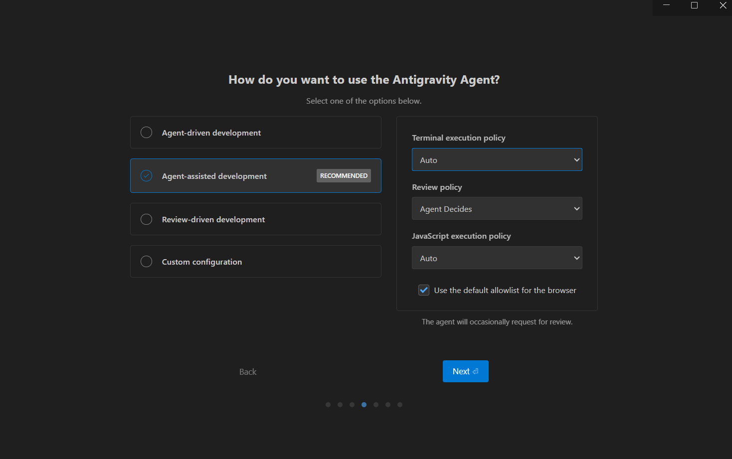Select Agent-driven development radio option

[x=146, y=133]
